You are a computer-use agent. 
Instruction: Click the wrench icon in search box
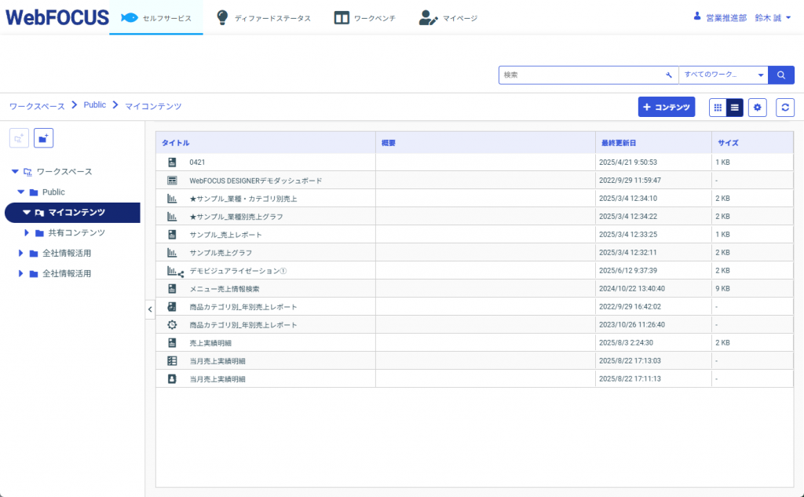click(668, 75)
